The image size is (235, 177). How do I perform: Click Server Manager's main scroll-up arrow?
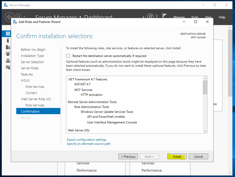click(230, 28)
